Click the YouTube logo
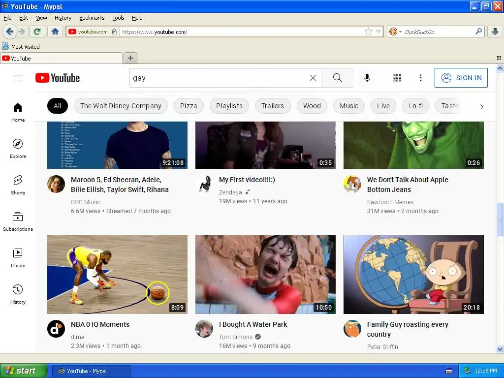The width and height of the screenshot is (504, 378). pos(58,78)
